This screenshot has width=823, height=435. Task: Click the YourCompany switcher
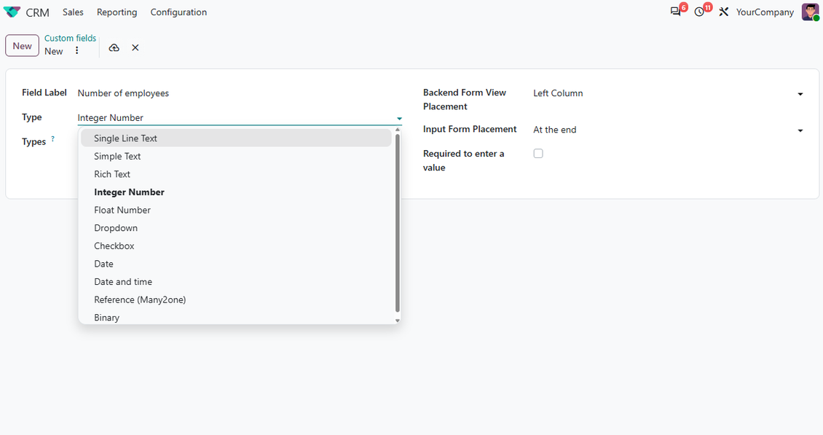click(765, 12)
